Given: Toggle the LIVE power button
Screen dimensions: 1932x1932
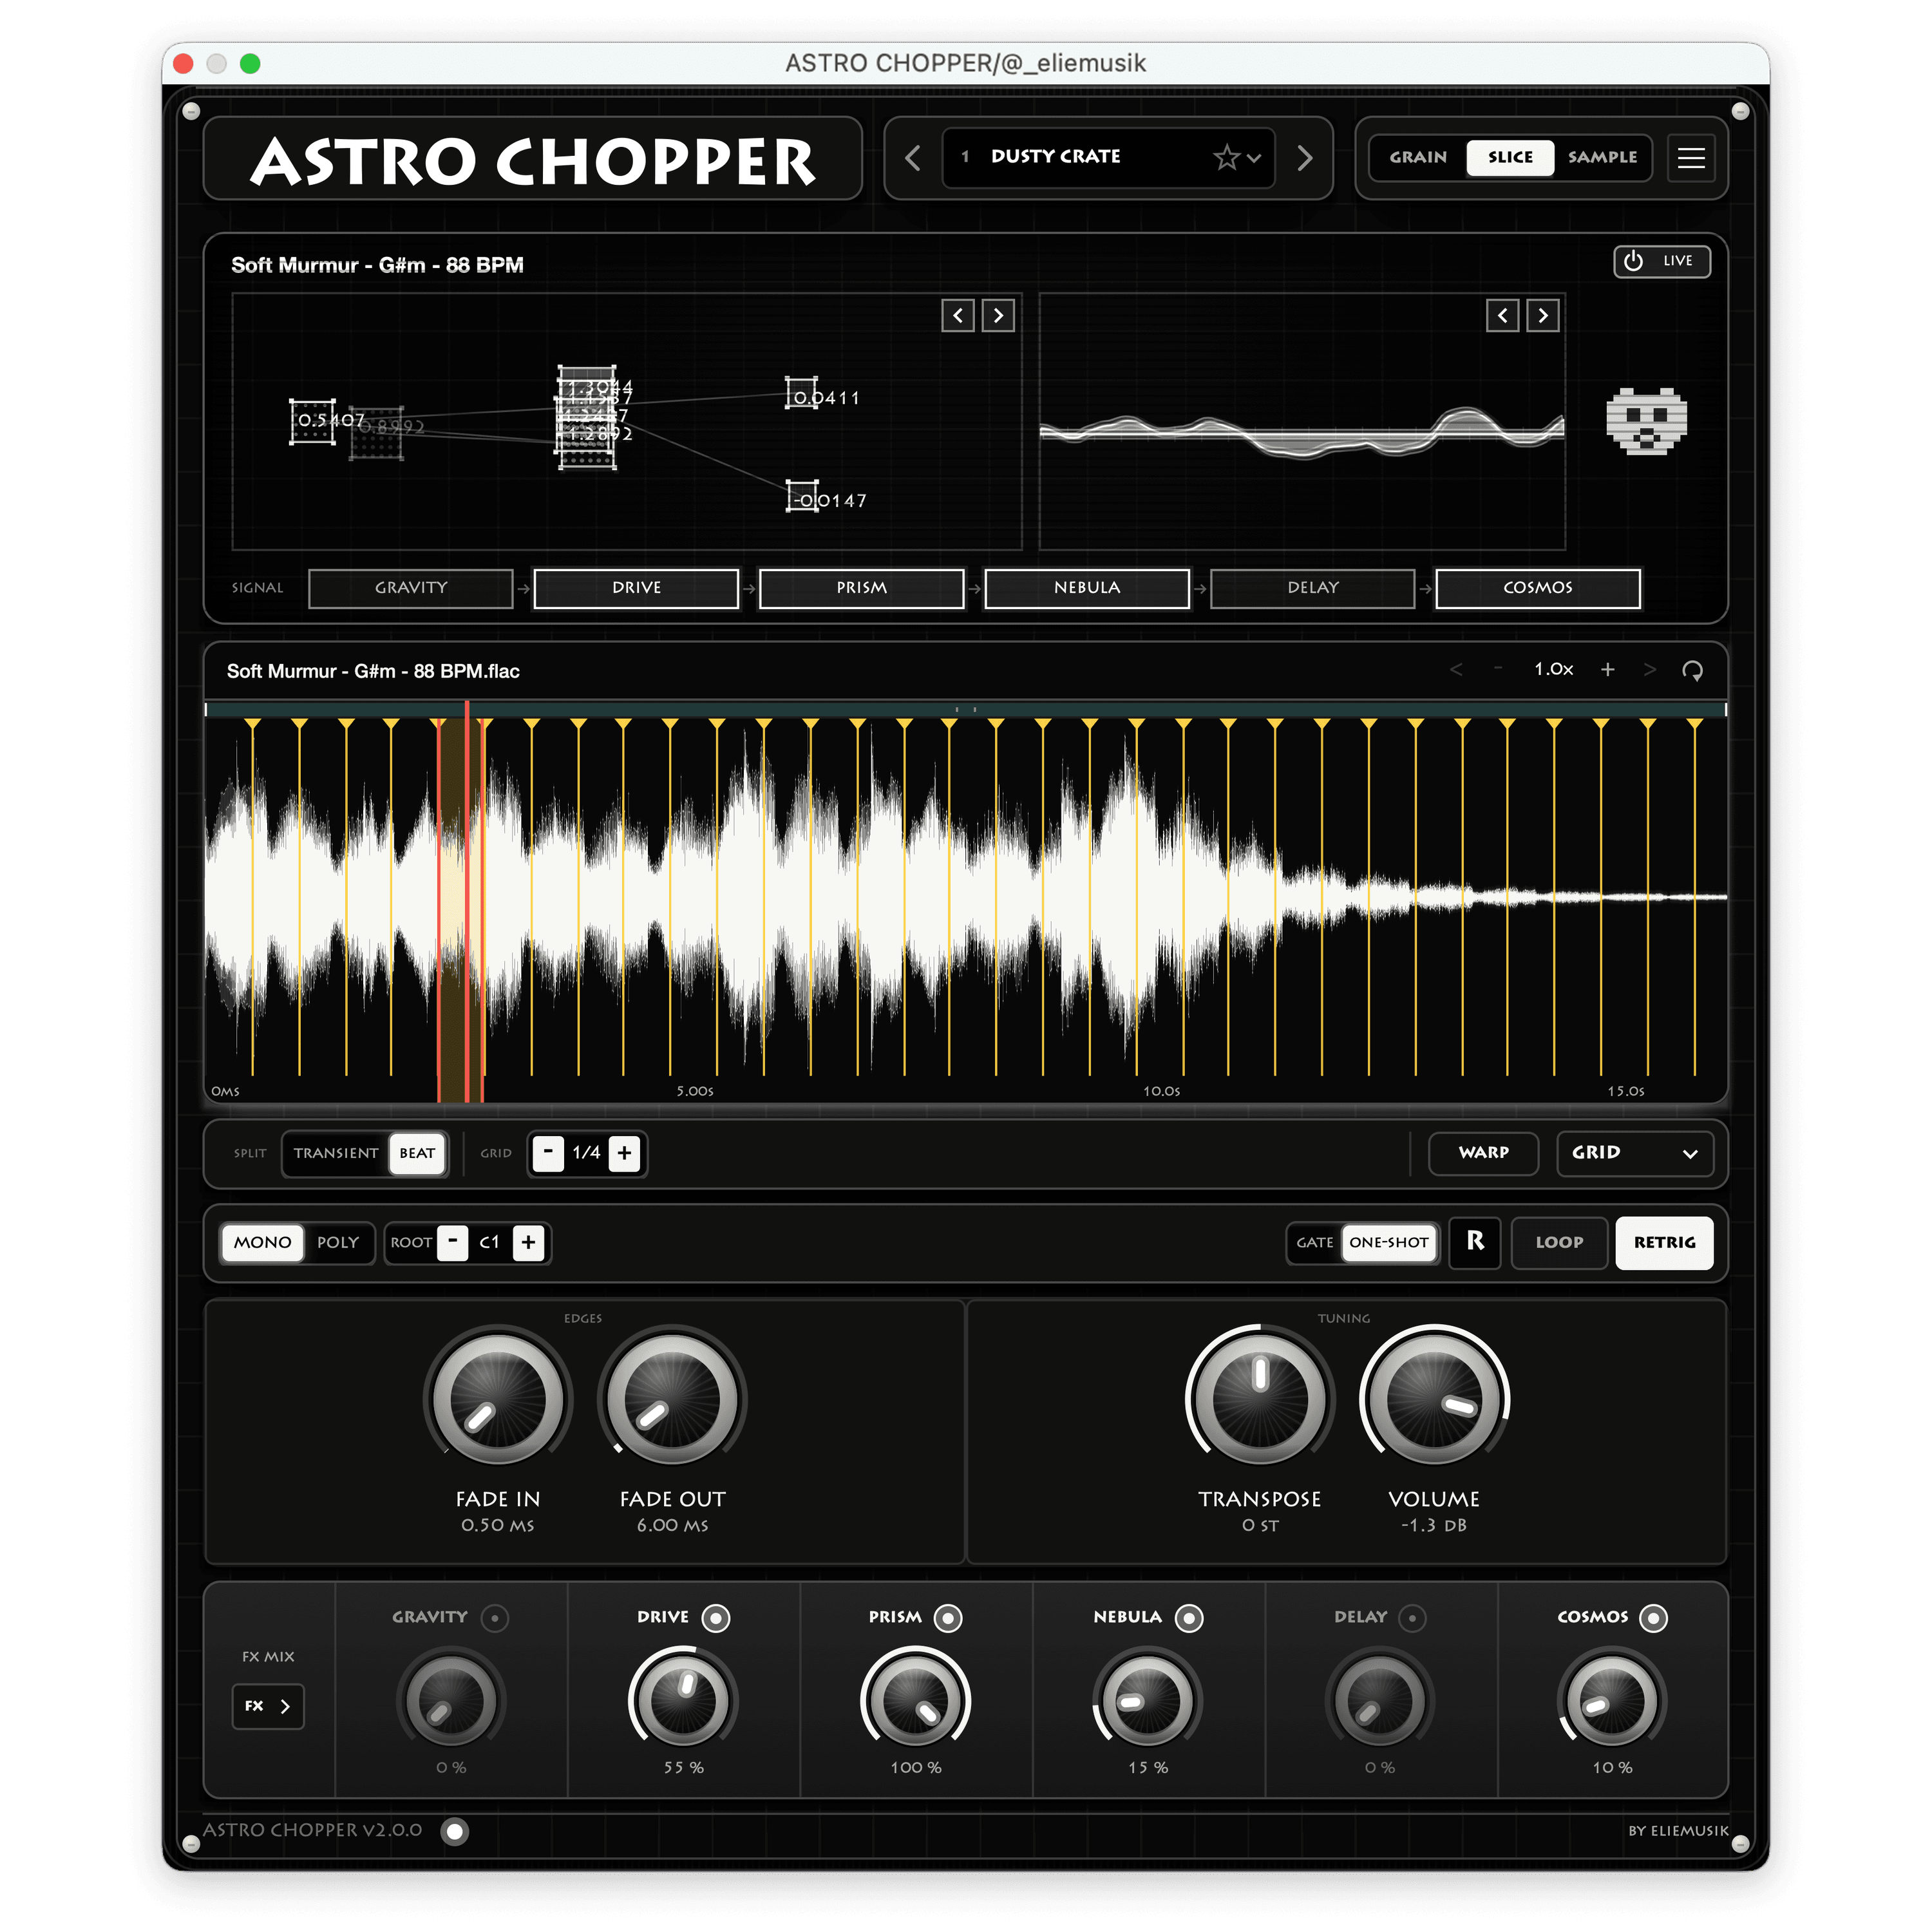Looking at the screenshot, I should point(1661,261).
